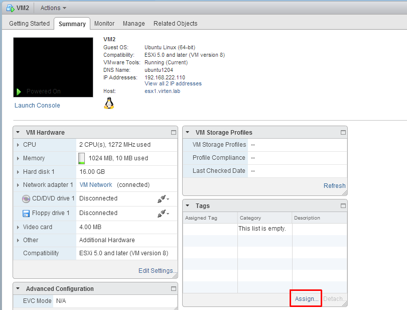Image resolution: width=407 pixels, height=310 pixels.
Task: Click the Linux penguin guest OS icon
Action: [109, 103]
